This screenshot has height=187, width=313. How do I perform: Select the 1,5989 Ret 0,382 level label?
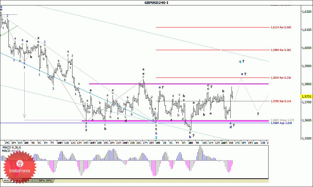pos(281,50)
